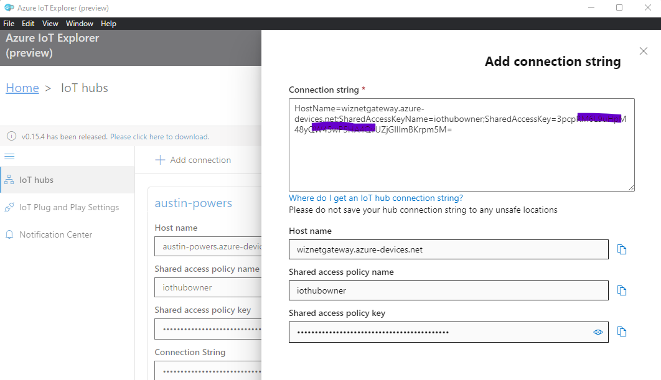Copy the Shared access policy key
Image resolution: width=661 pixels, height=380 pixels.
(622, 331)
